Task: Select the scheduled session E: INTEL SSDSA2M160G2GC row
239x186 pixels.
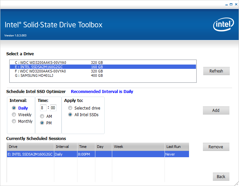Action: point(98,154)
